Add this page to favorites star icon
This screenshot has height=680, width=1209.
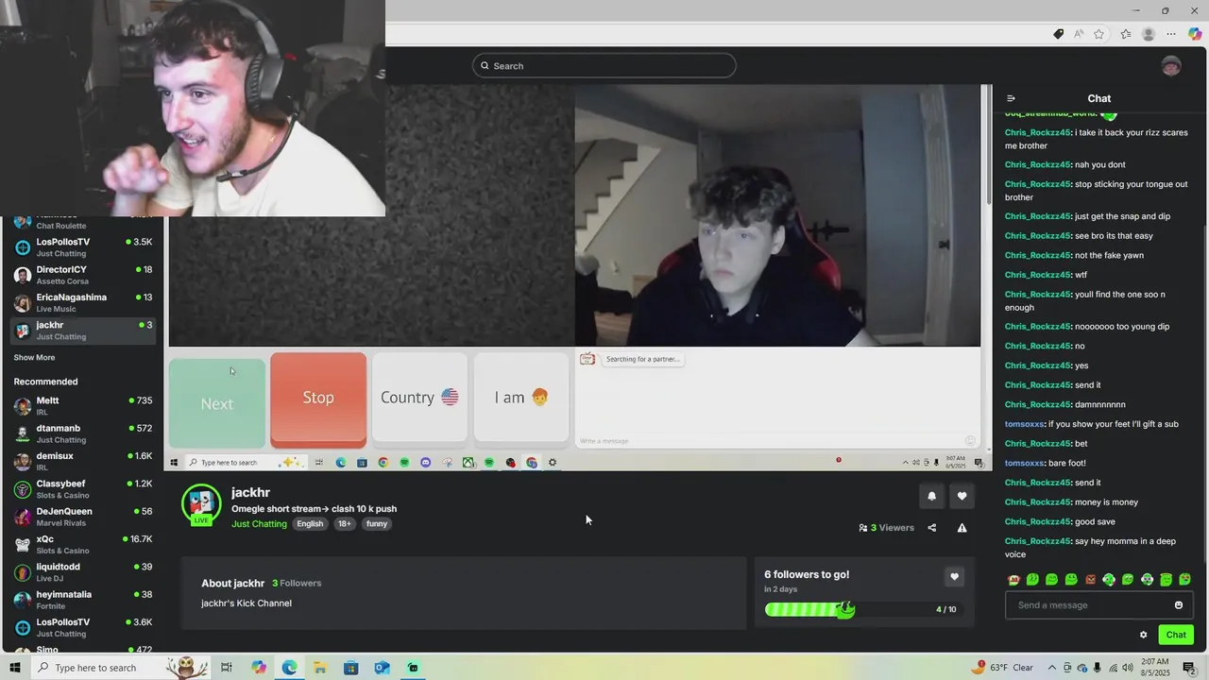1098,34
